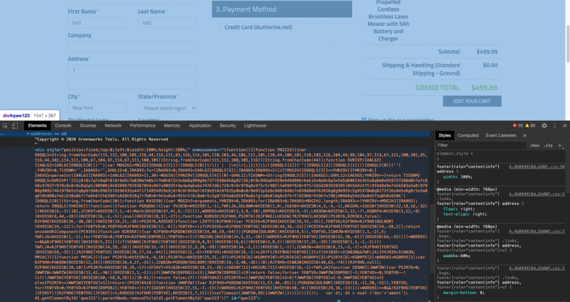
Task: Open the Memory tab
Action: click(x=172, y=125)
